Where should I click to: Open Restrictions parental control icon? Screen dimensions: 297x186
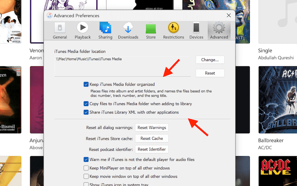pos(173,28)
